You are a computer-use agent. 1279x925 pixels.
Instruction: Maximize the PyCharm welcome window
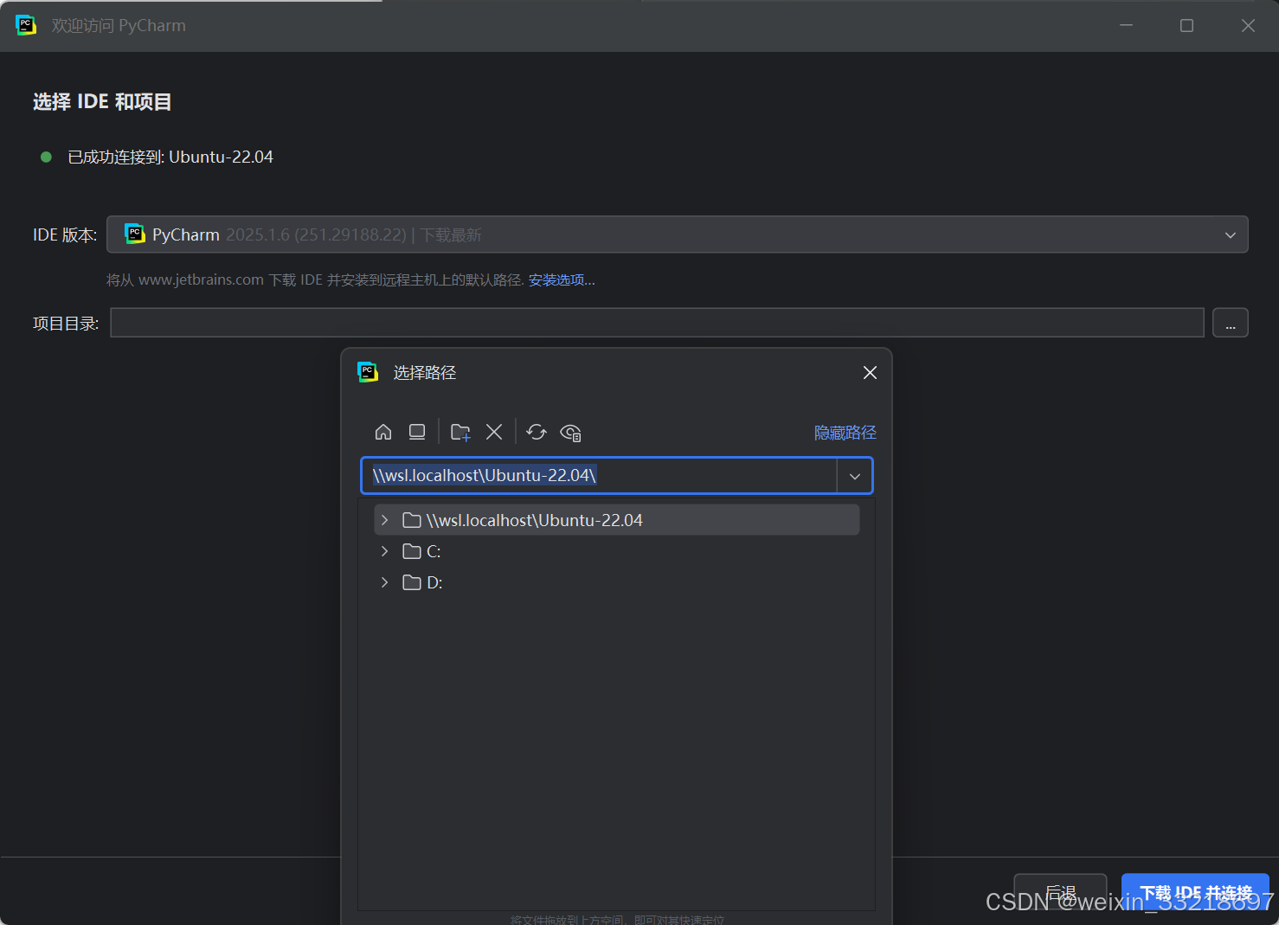click(1186, 25)
